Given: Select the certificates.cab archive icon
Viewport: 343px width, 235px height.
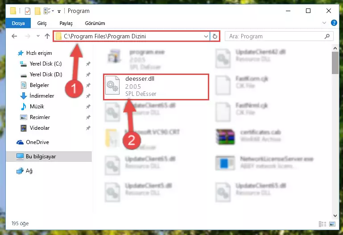Looking at the screenshot, I should (x=225, y=136).
